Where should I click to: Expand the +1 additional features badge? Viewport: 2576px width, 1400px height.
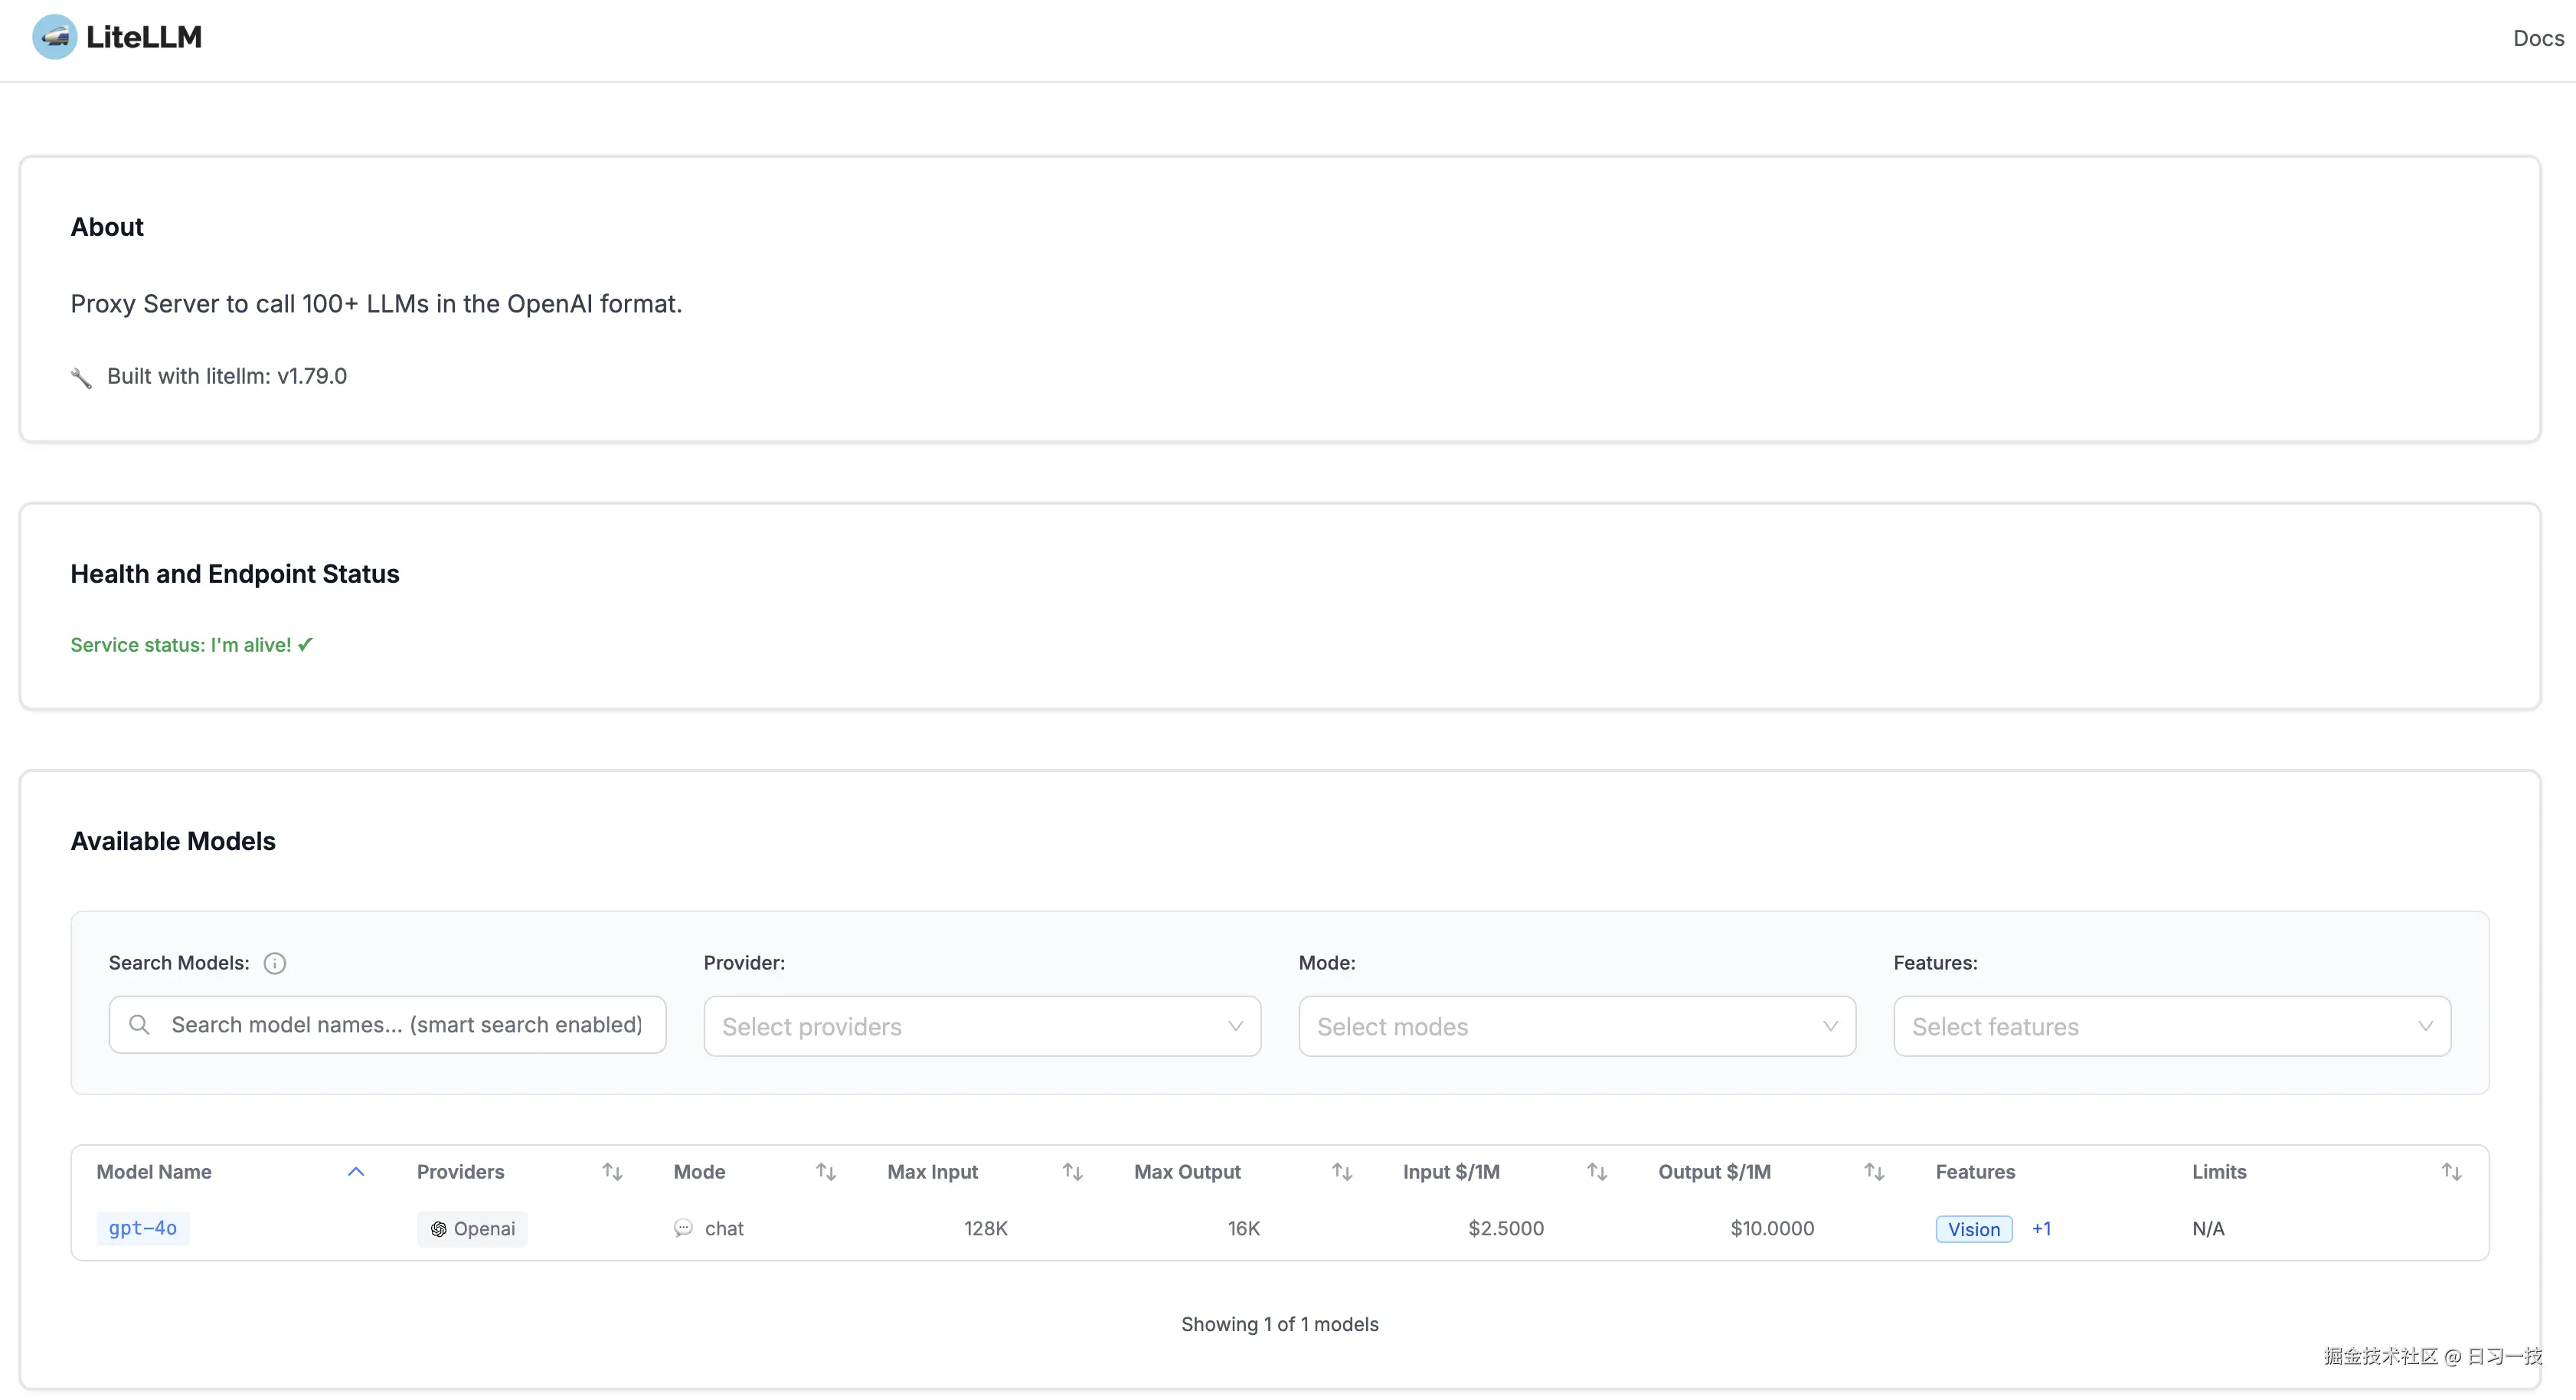click(2041, 1229)
